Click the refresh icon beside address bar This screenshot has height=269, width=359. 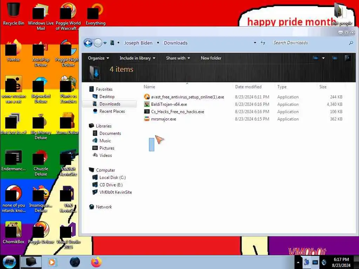coord(263,43)
